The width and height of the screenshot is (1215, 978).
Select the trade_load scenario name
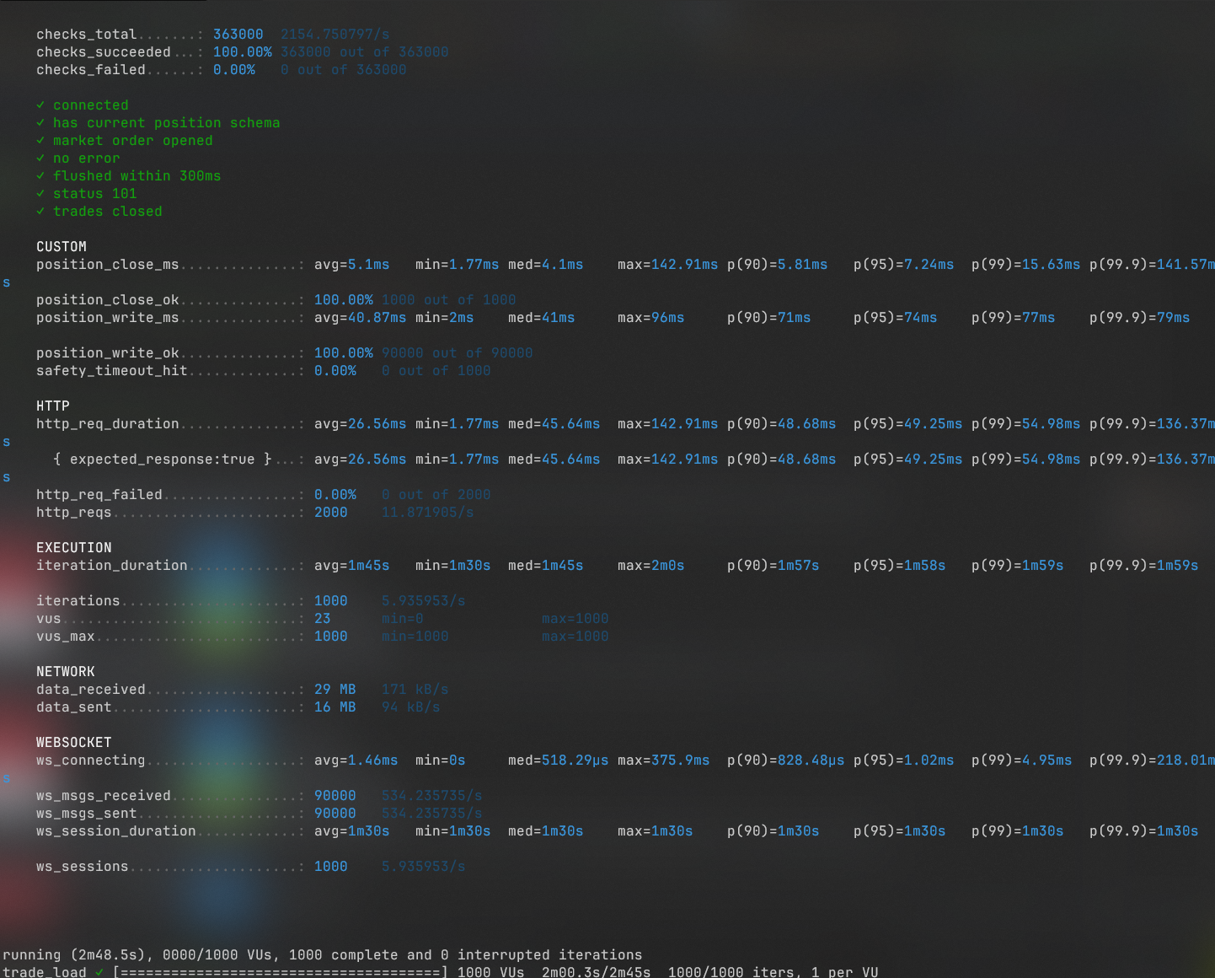(45, 972)
